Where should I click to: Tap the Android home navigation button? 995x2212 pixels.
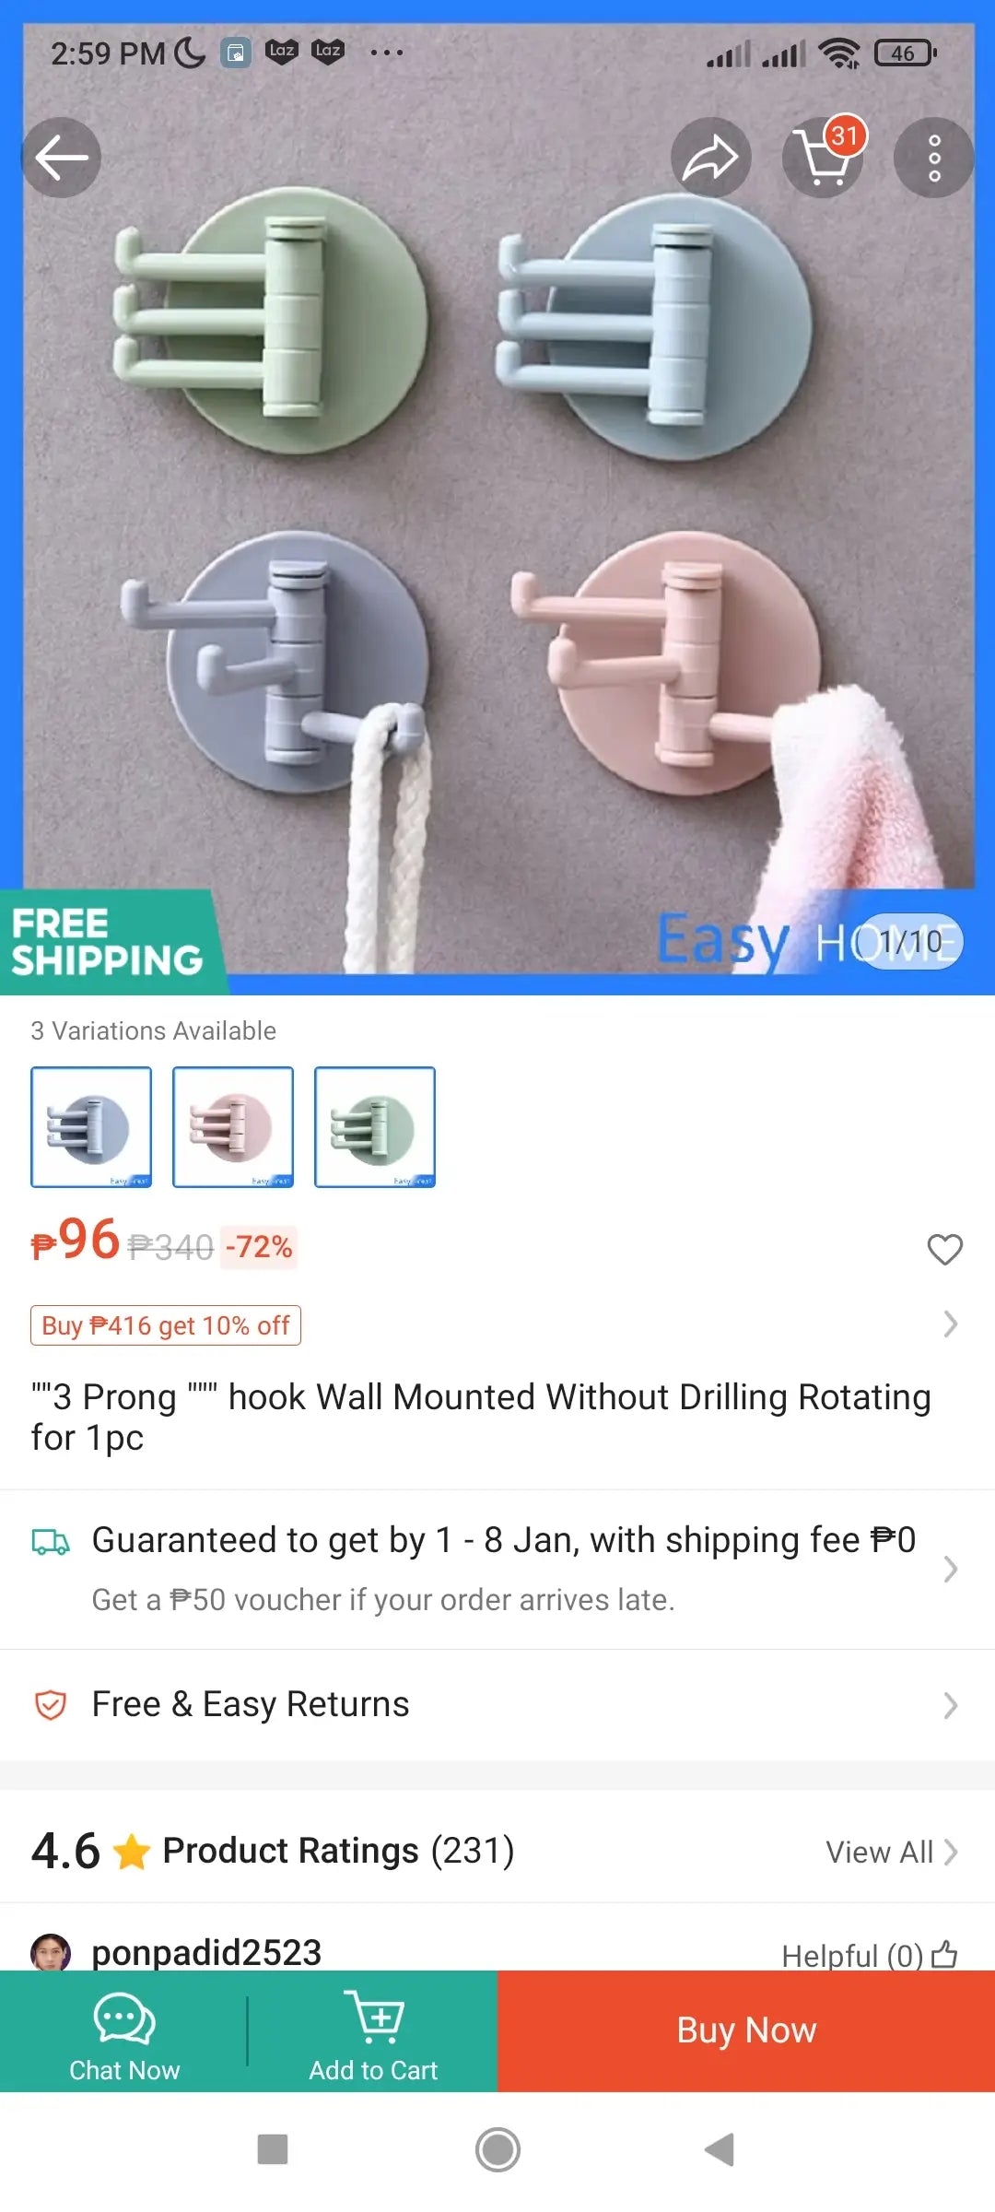click(x=497, y=2149)
